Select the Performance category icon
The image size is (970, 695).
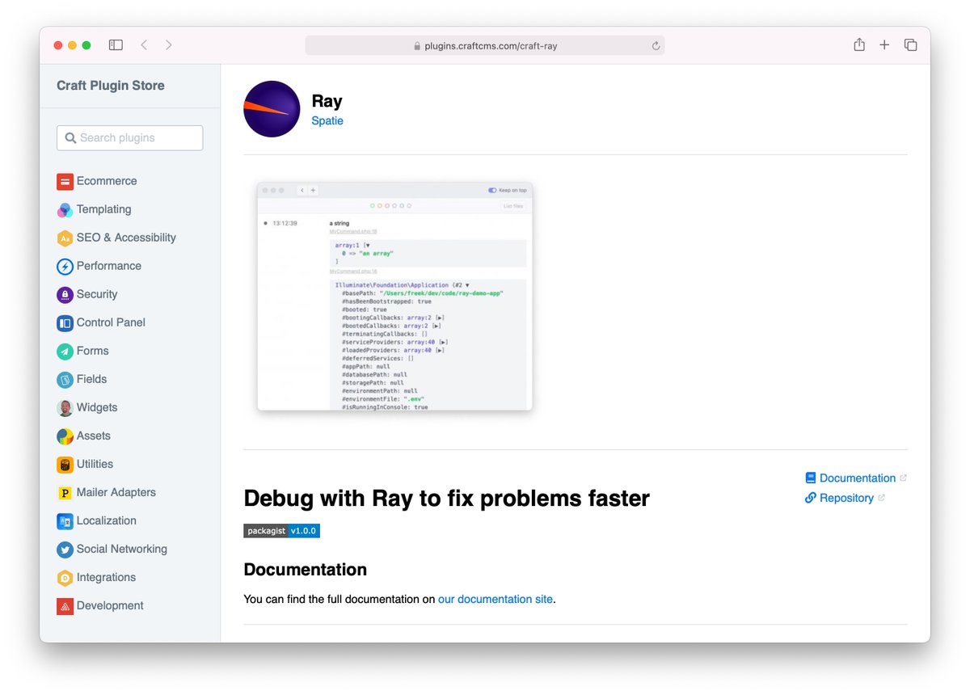pos(65,266)
